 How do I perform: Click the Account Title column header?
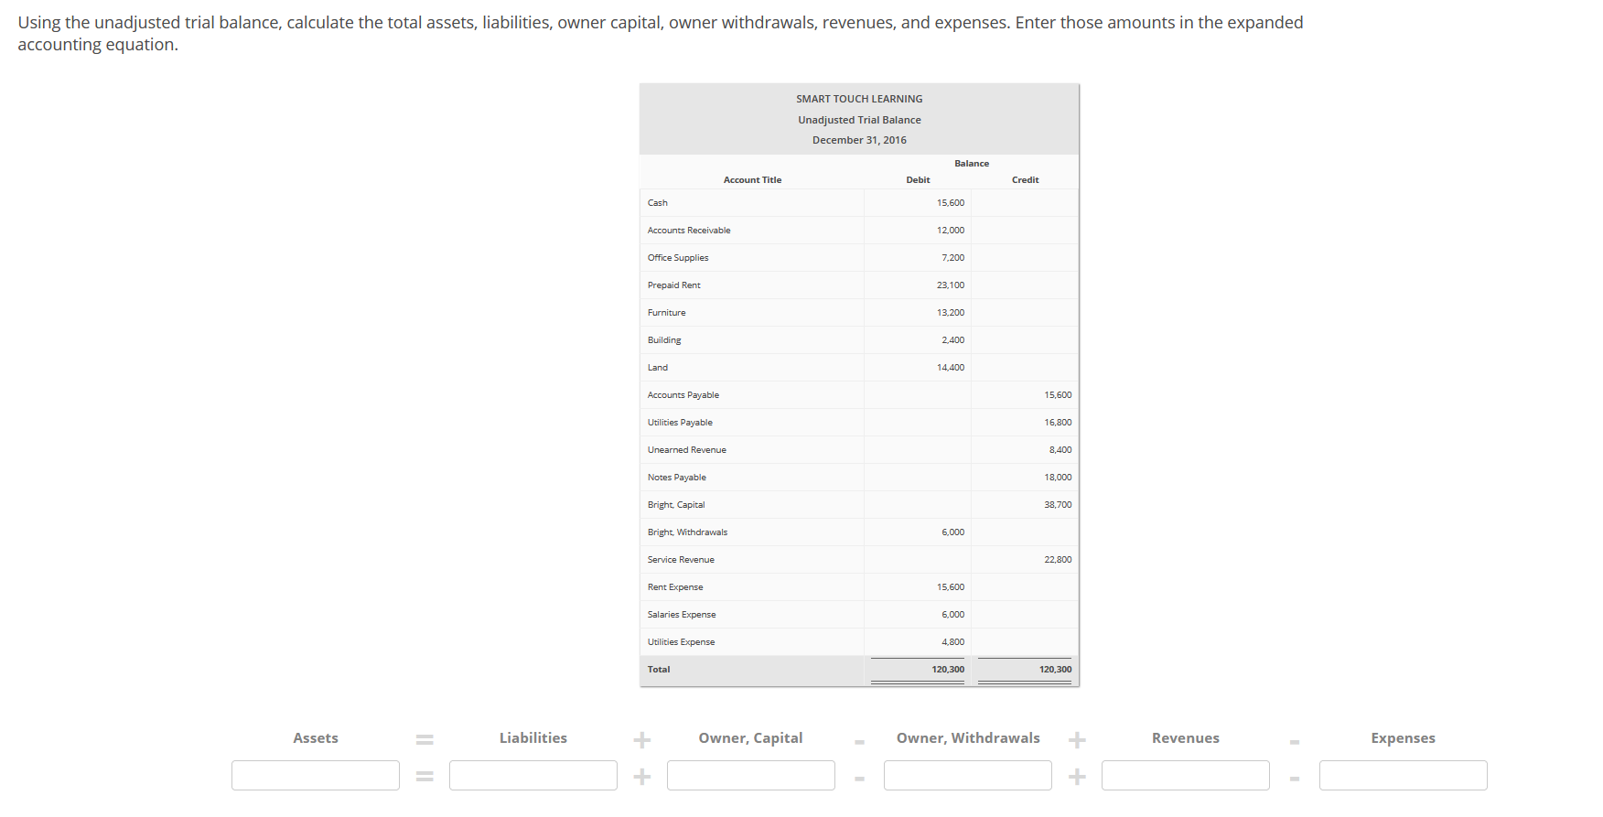pyautogui.click(x=752, y=180)
